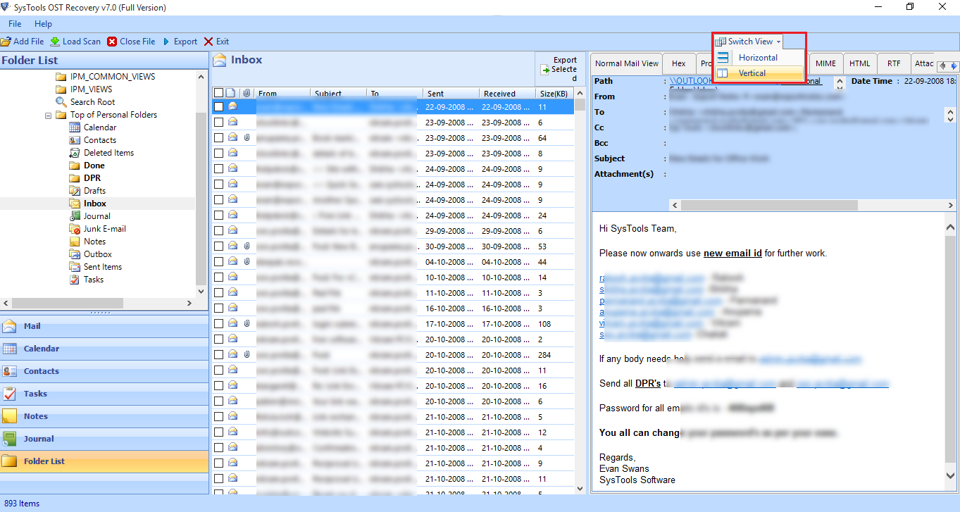Check the email row with size 64
The height and width of the screenshot is (512, 960).
tap(218, 138)
